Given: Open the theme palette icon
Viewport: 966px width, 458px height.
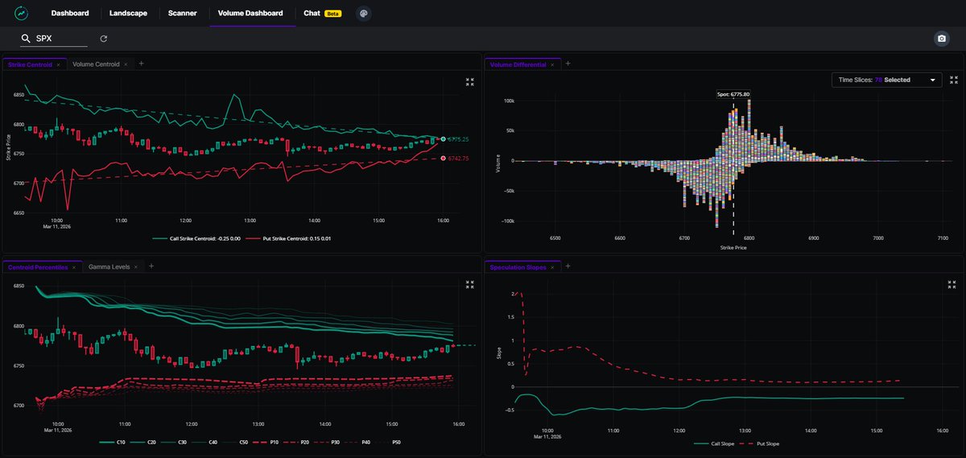Looking at the screenshot, I should [364, 14].
